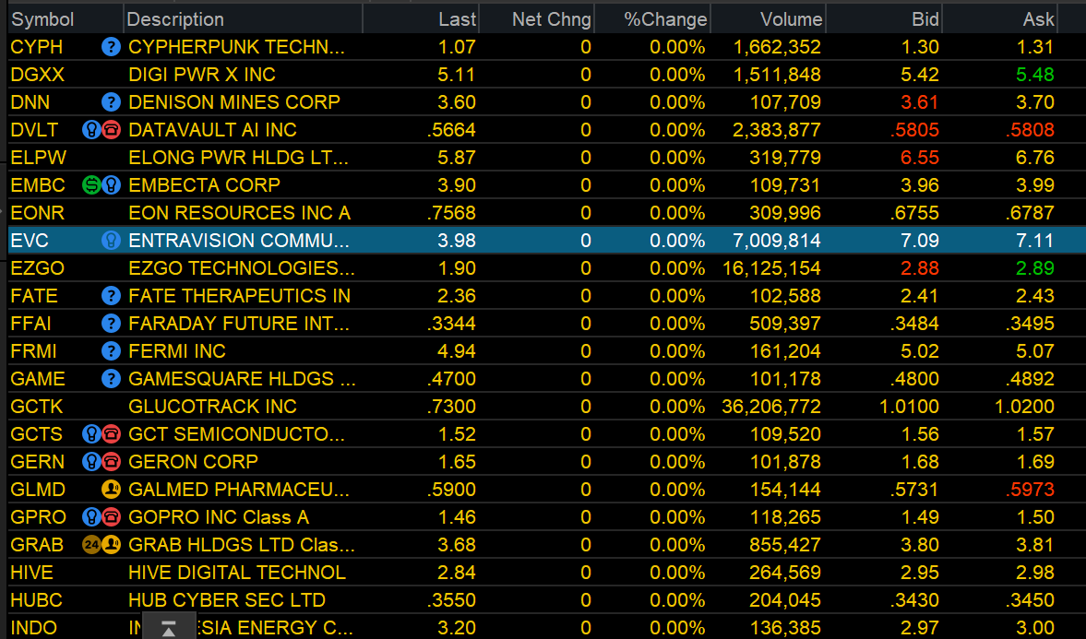Screen dimensions: 1086x639
Task: Select the INDO symbol cell
Action: pyautogui.click(x=34, y=629)
